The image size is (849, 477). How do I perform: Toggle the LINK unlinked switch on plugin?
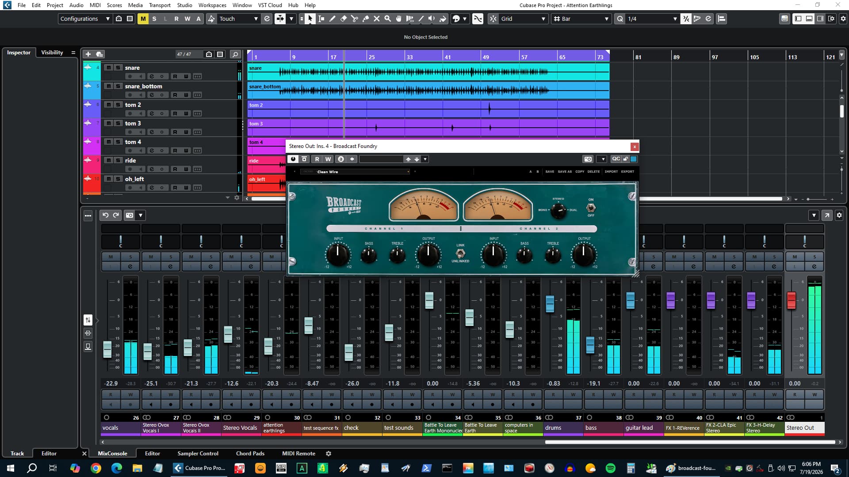coord(460,254)
